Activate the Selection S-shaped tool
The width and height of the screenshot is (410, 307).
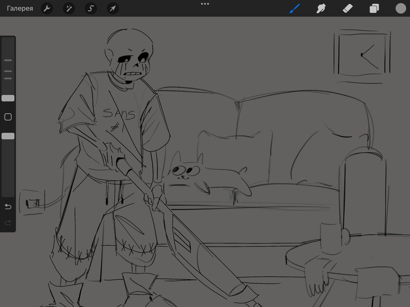coord(91,9)
